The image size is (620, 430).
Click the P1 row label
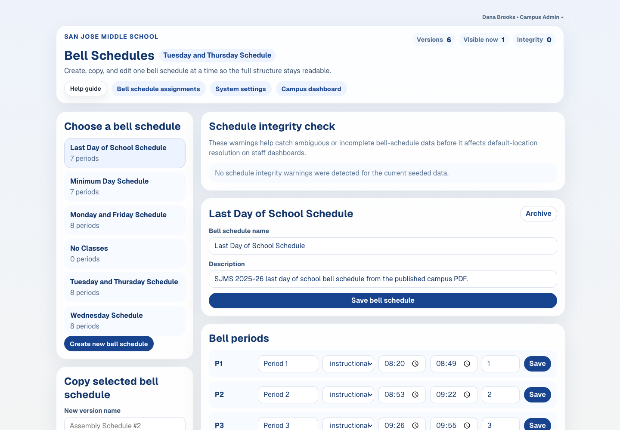click(219, 364)
